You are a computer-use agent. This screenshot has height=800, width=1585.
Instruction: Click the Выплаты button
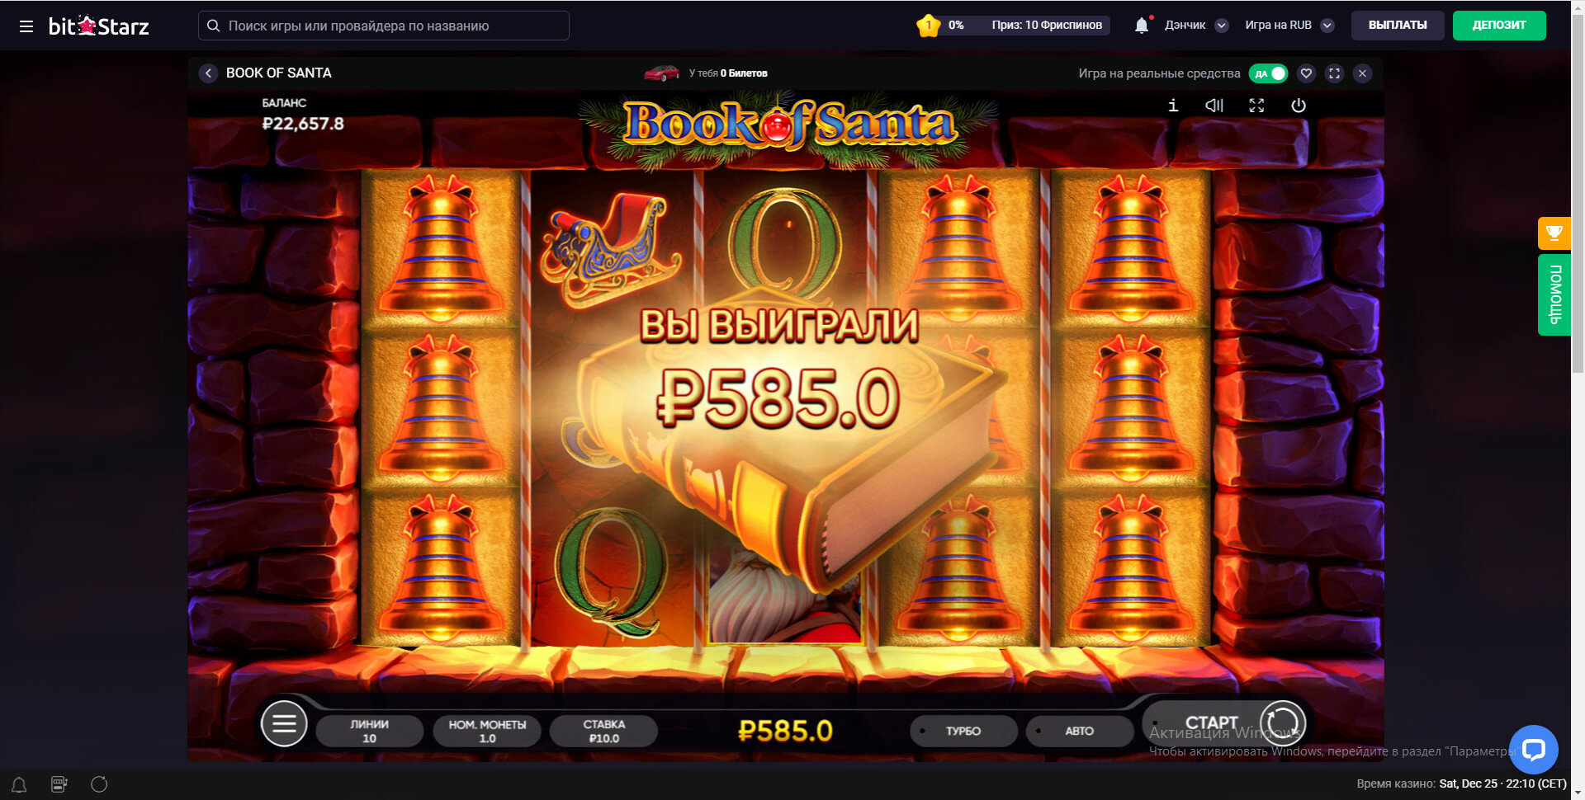click(1398, 26)
